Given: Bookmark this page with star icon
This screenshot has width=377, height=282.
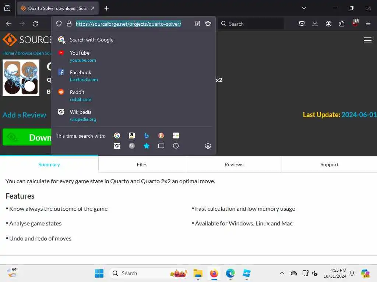Looking at the screenshot, I should coord(208,23).
